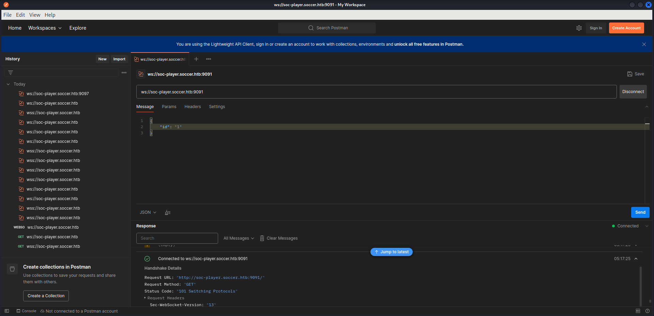Viewport: 654px width, 316px height.
Task: Send the WebSocket message
Action: [x=640, y=212]
